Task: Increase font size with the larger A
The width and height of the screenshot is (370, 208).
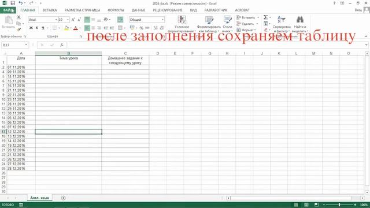Action: pos(73,20)
